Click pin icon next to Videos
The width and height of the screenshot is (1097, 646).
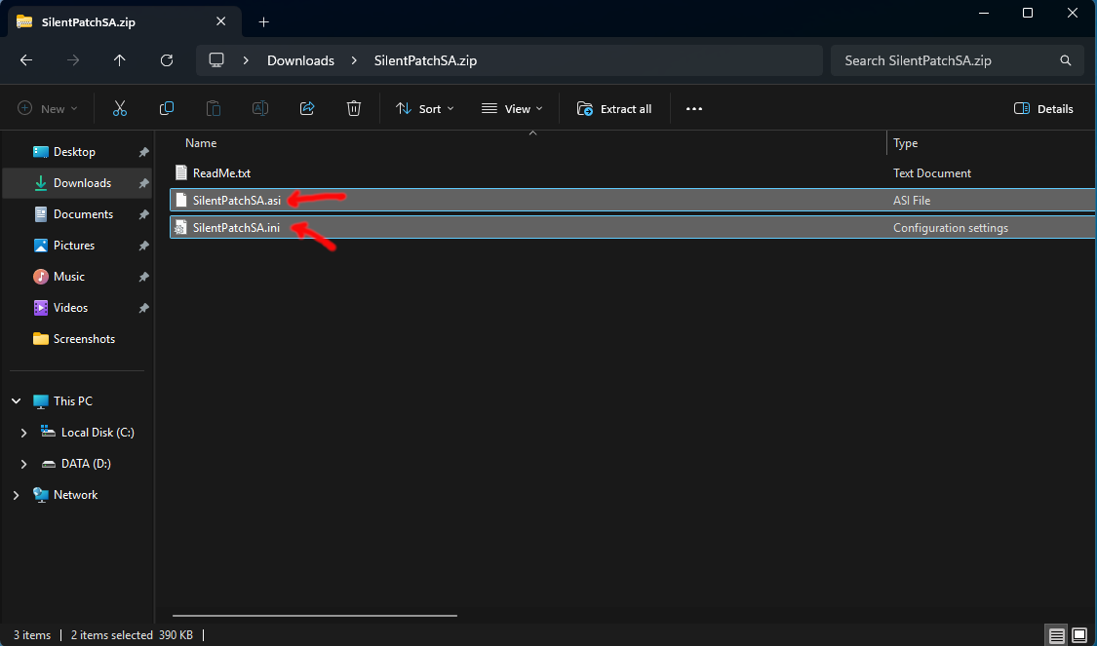point(143,308)
